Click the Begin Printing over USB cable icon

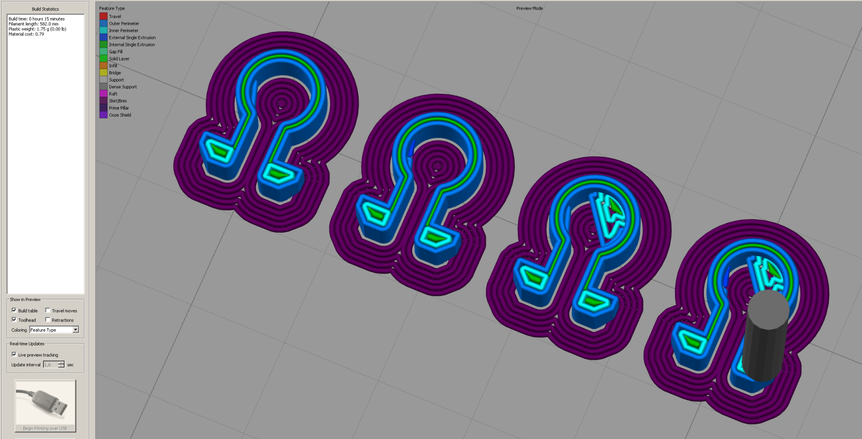[x=45, y=404]
